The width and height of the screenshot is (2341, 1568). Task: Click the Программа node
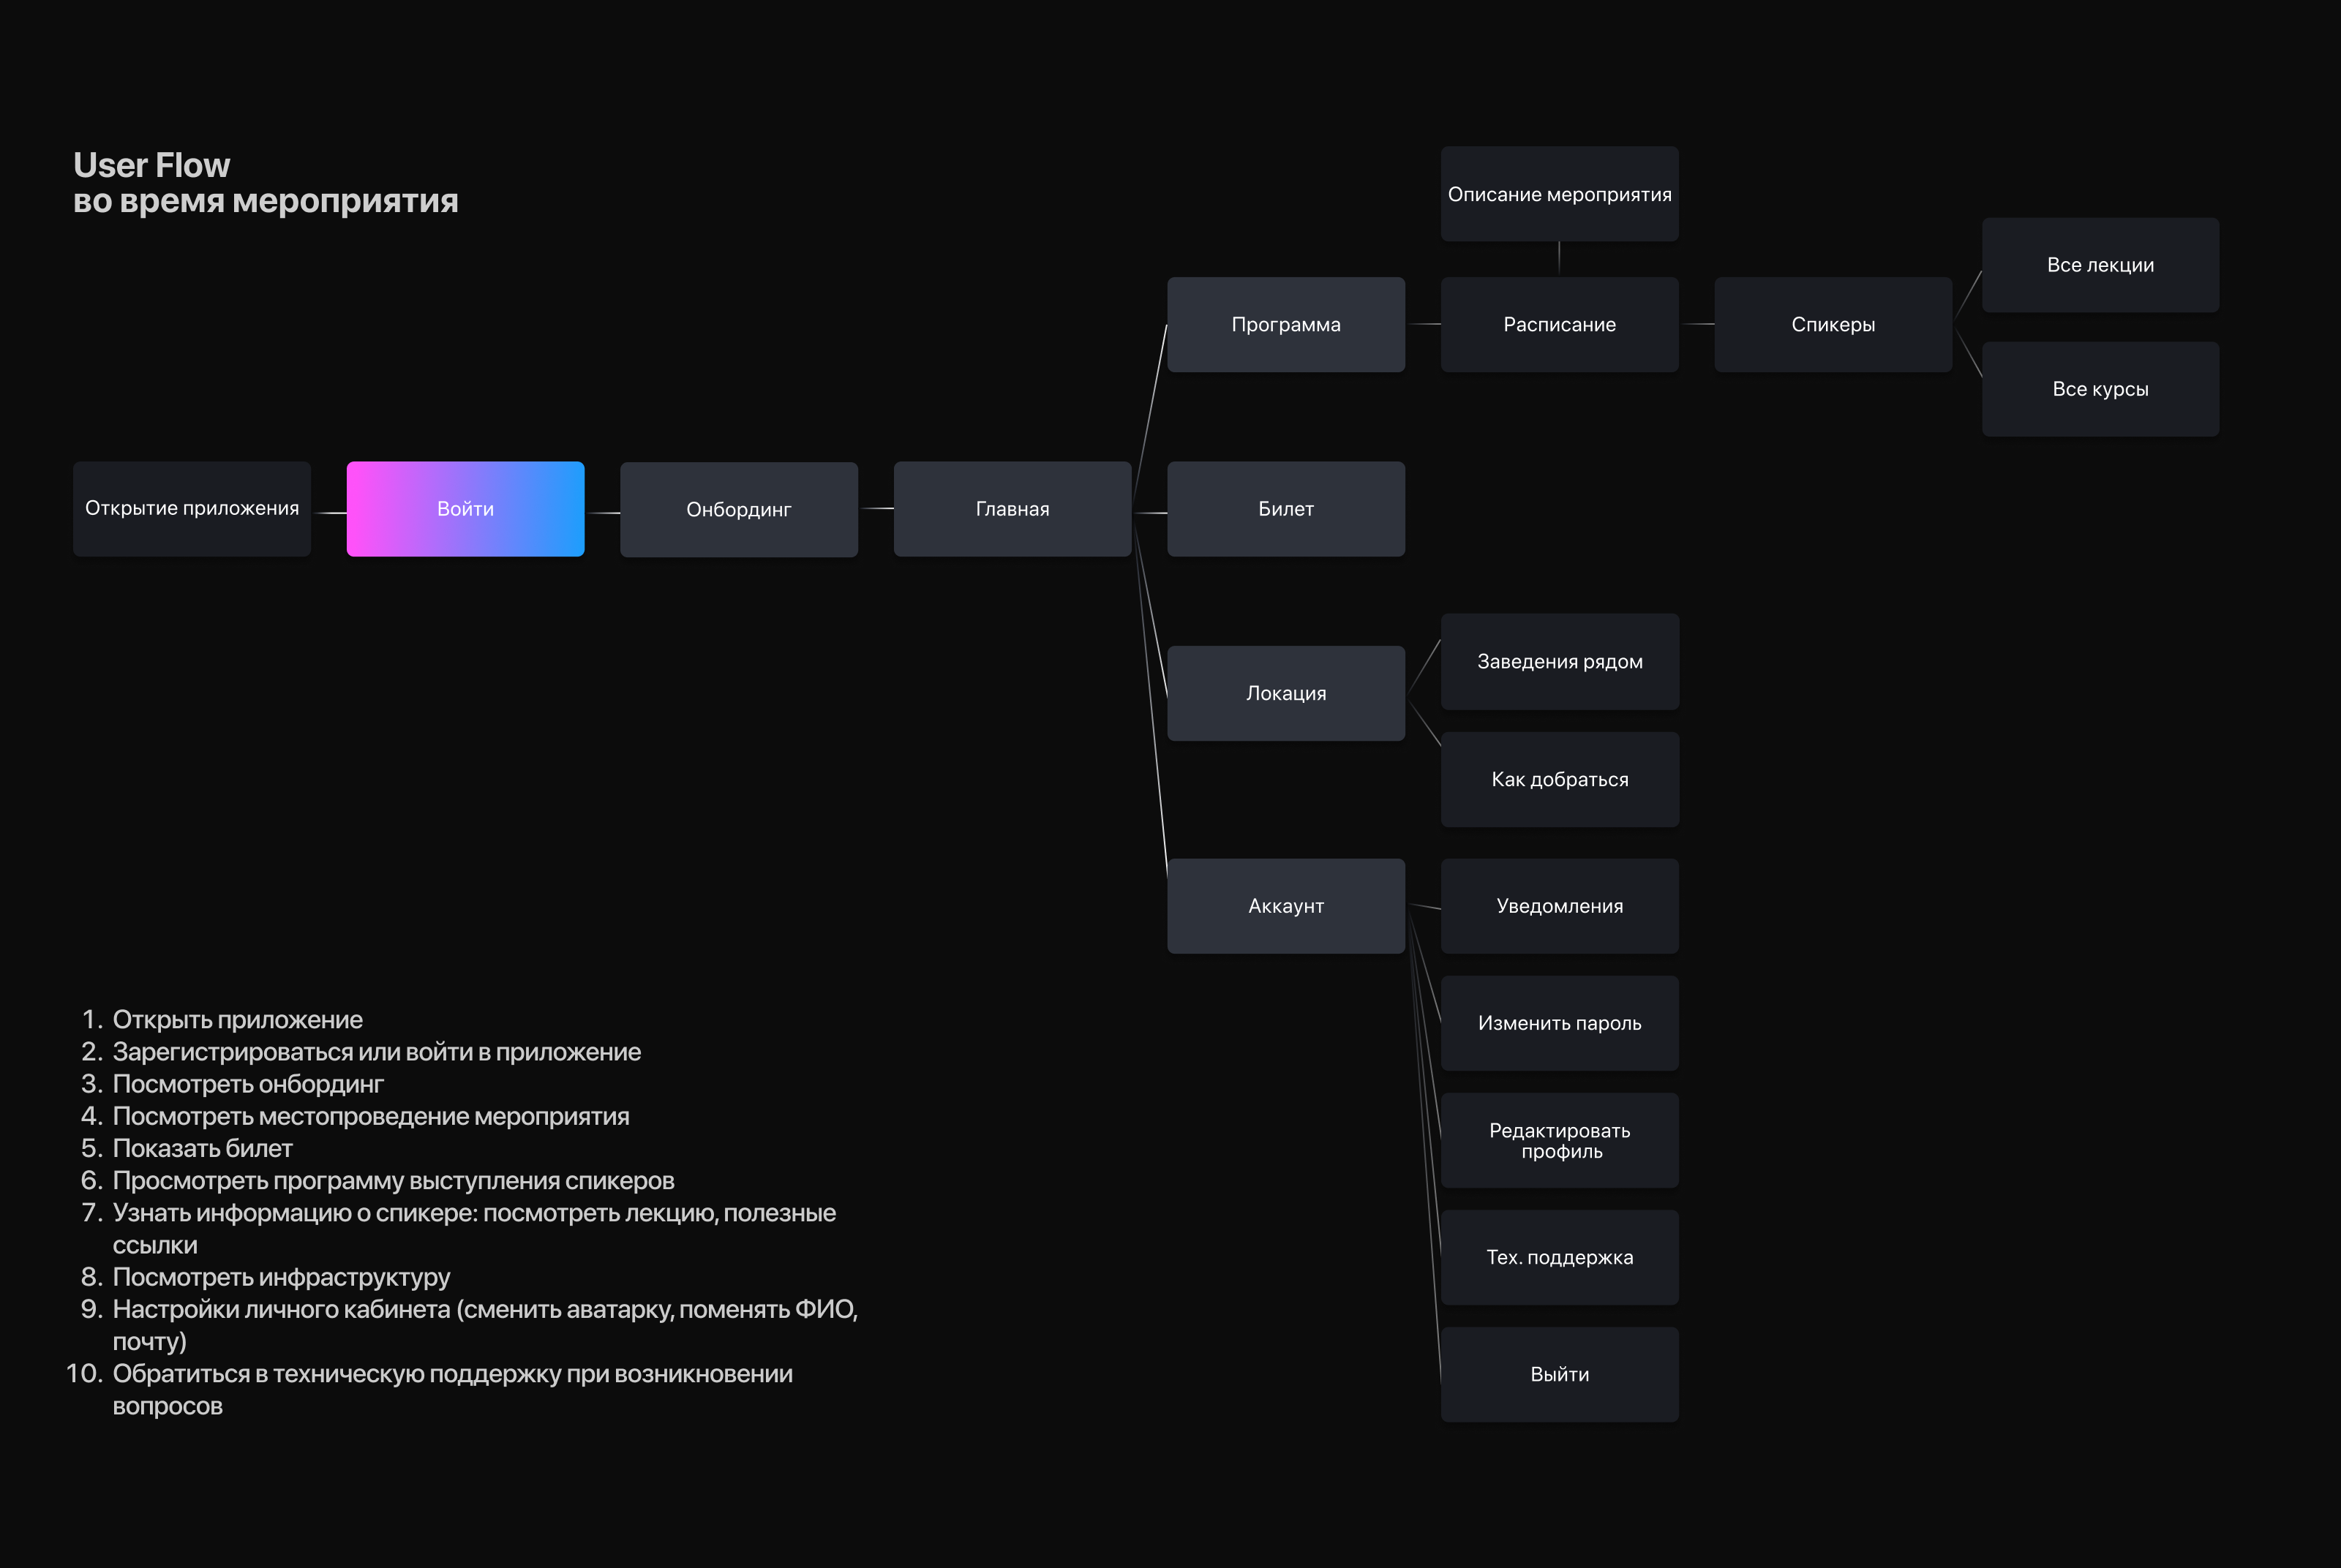pyautogui.click(x=1285, y=325)
